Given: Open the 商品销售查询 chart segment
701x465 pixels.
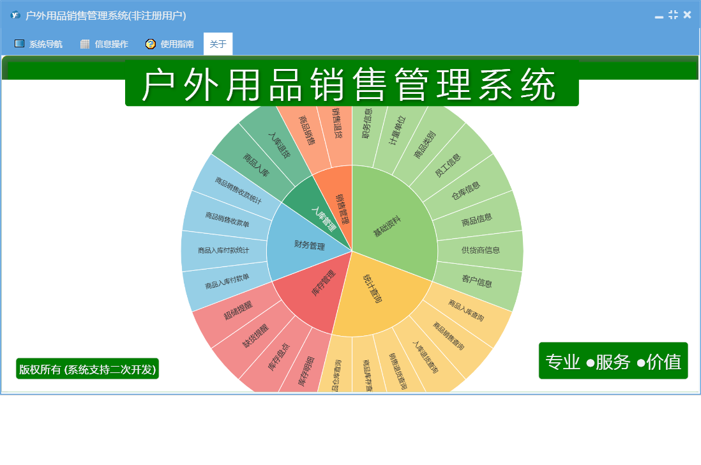Looking at the screenshot, I should (x=448, y=336).
